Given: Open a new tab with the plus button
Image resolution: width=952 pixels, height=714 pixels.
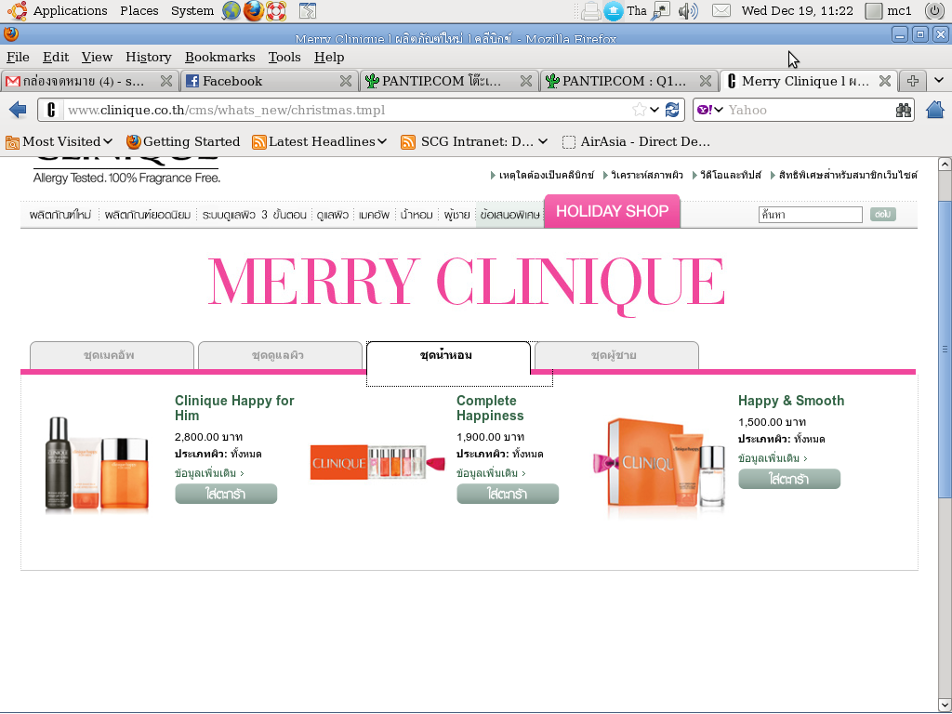Looking at the screenshot, I should (x=913, y=81).
